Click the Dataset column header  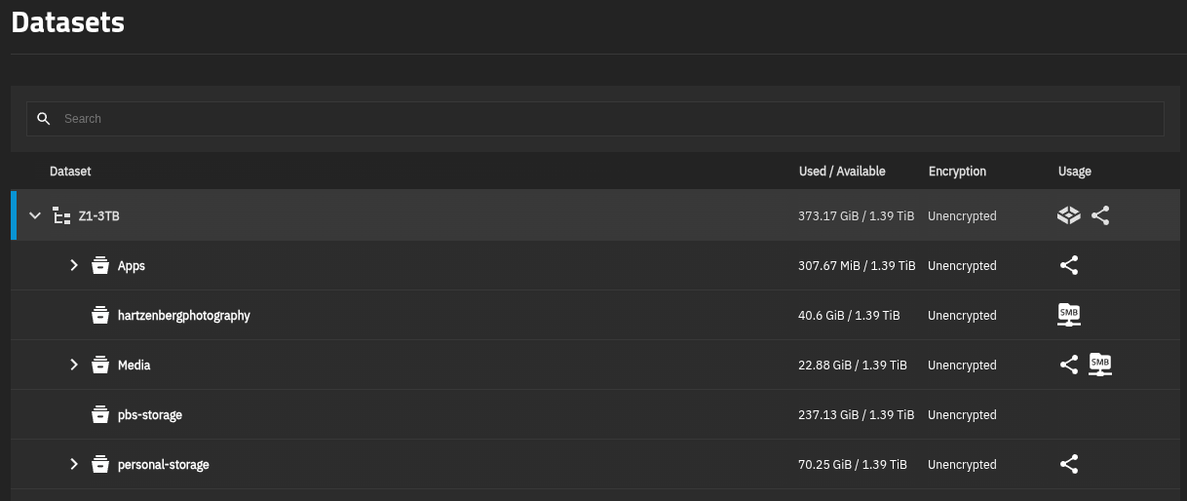70,172
